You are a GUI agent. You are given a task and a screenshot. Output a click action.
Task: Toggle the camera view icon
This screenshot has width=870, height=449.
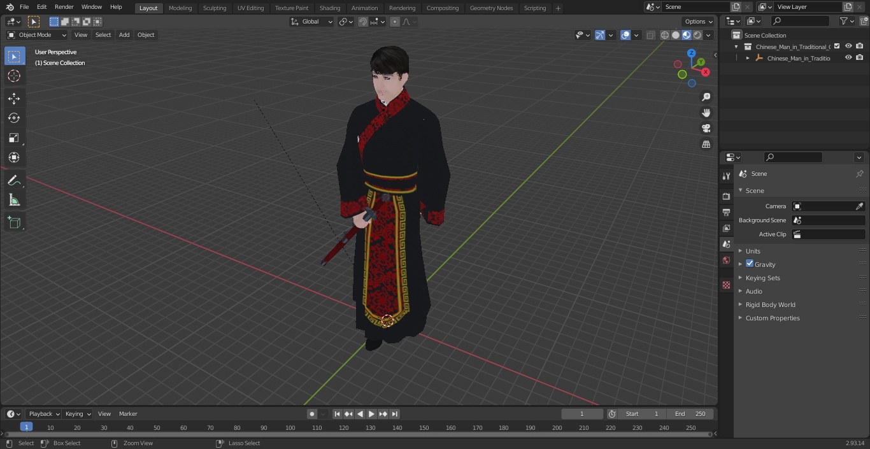(x=706, y=128)
